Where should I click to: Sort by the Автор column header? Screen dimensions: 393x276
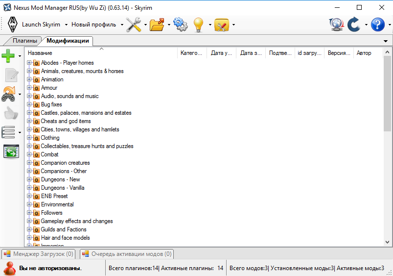[368, 53]
